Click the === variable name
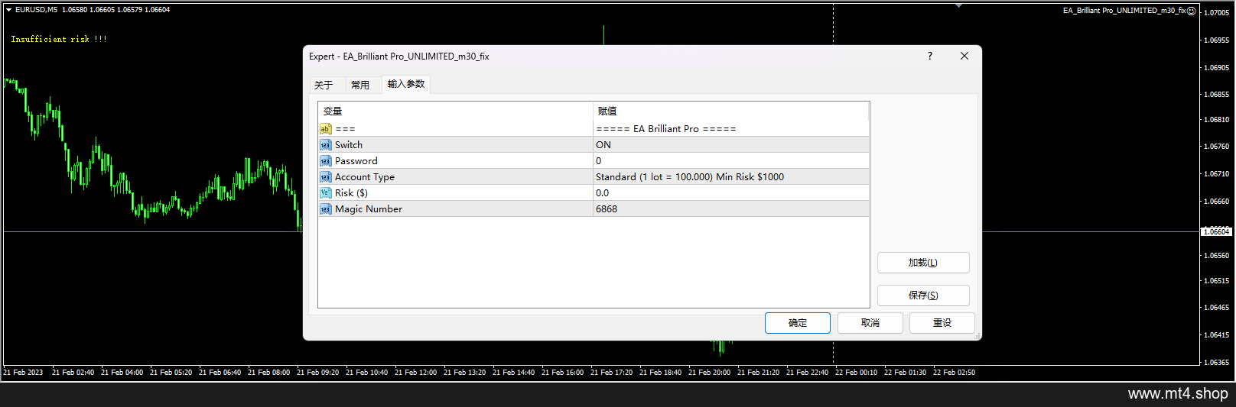1236x407 pixels. (345, 129)
